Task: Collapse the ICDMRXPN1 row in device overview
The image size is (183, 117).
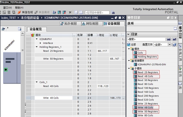Action: click(37, 39)
